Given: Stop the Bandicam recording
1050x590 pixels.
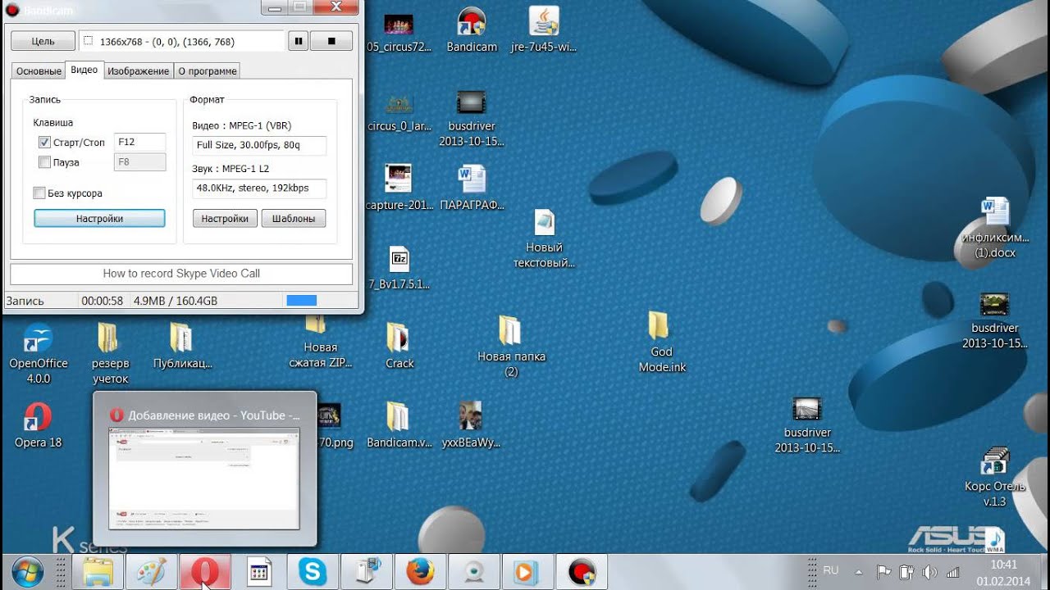Looking at the screenshot, I should [x=331, y=41].
